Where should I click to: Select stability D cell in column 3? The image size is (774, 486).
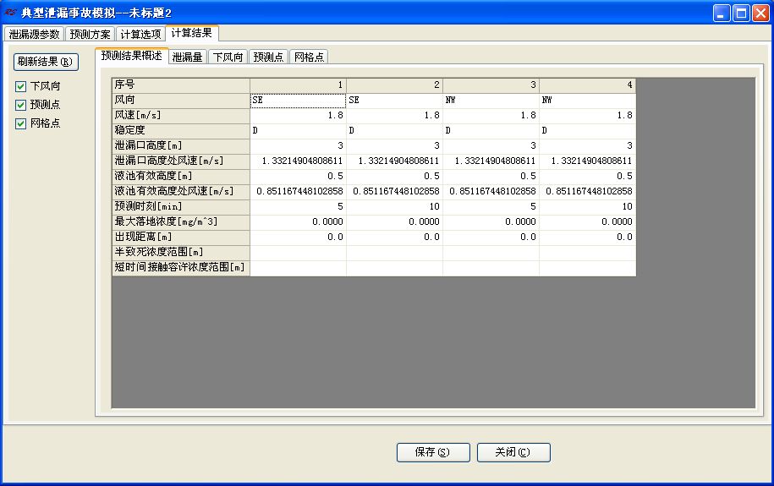point(491,131)
